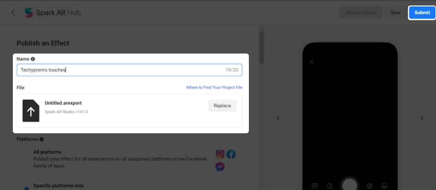Screen dimensions: 436x190
Task: Go to next preview with right arrow
Action: coord(422,118)
